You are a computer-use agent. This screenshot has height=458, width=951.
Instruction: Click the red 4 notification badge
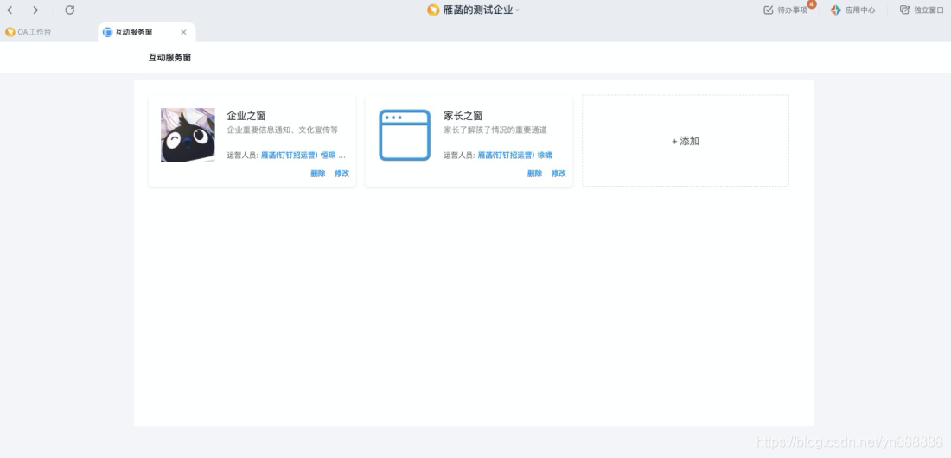(x=812, y=4)
